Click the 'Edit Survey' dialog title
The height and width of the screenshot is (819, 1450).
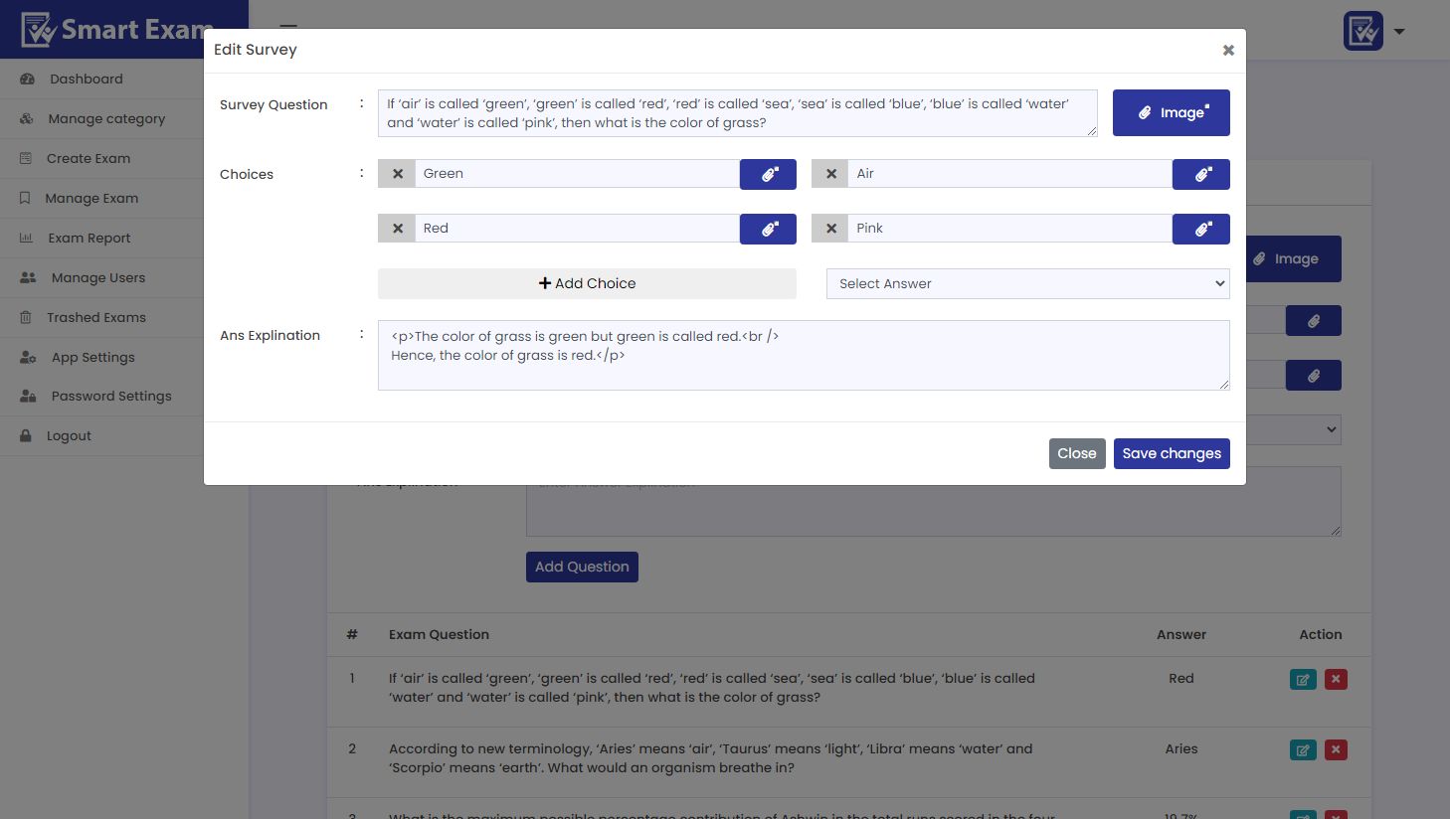[x=256, y=50]
